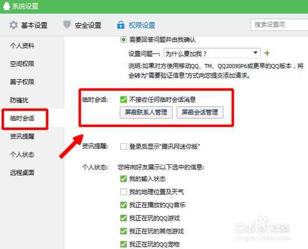Open the 为什么要加我？ question dropdown
The image size is (308, 249).
tap(212, 53)
